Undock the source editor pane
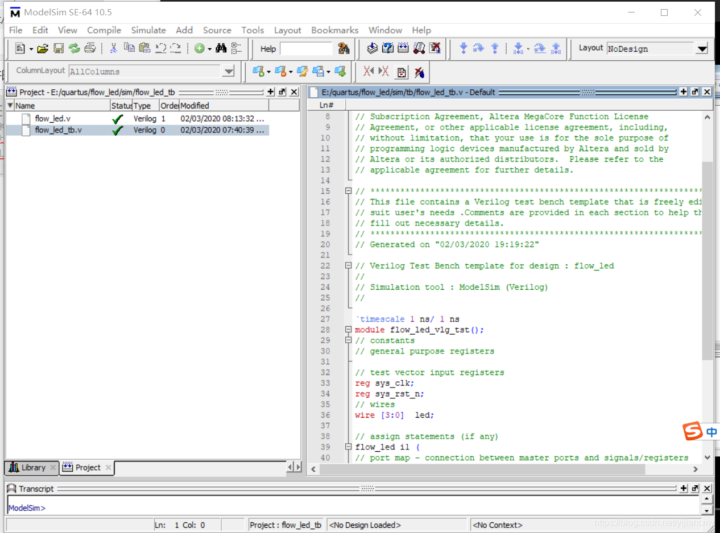Screen dimensions: 720x533 point(696,92)
